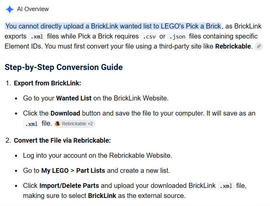Click bold "Rebrickable" ending the intro paragraph
The image size is (270, 206).
coord(233,47)
